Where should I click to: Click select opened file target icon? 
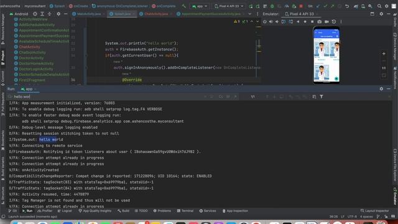(x=35, y=14)
